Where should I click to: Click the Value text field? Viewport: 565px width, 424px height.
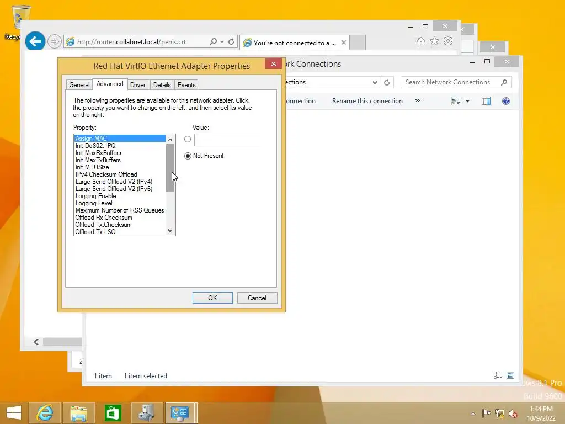coord(227,140)
